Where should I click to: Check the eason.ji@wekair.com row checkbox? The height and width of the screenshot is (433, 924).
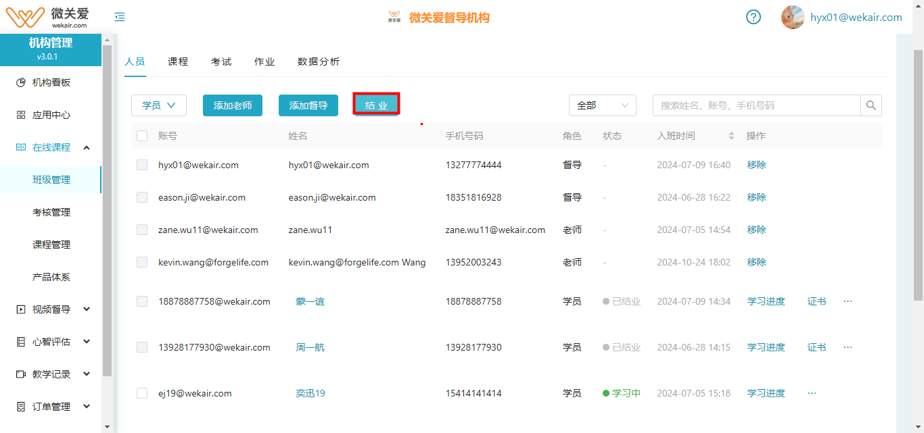(x=142, y=197)
